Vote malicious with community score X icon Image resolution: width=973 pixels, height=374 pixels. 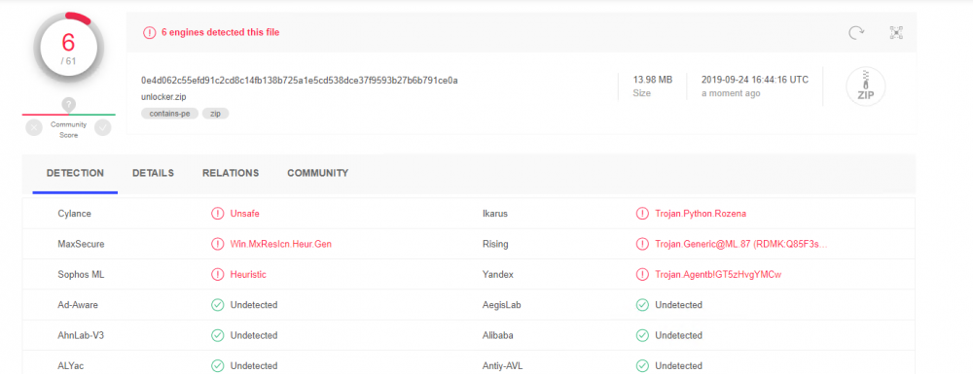34,127
